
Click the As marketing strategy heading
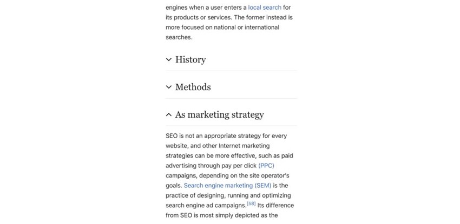219,114
